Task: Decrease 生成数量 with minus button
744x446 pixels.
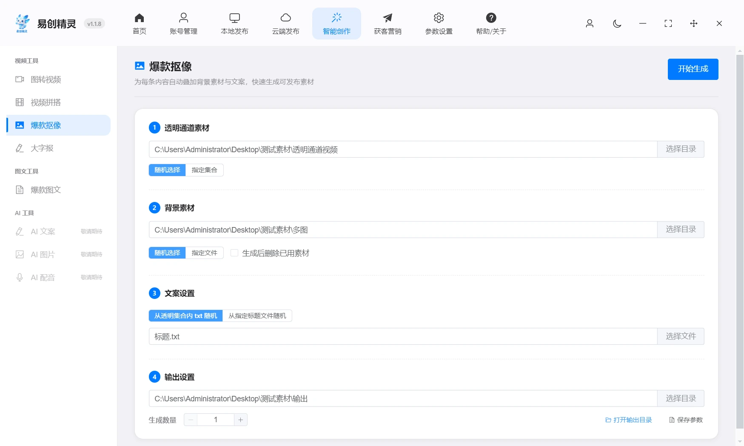Action: tap(191, 420)
